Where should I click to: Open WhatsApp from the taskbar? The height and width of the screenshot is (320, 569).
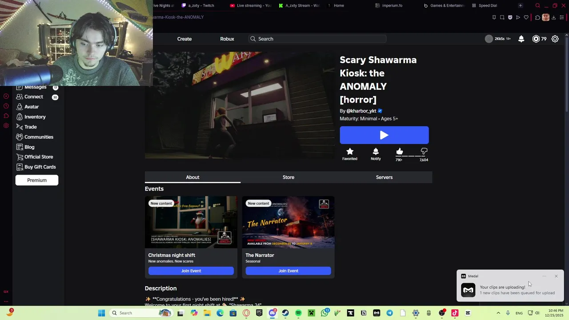[325, 313]
